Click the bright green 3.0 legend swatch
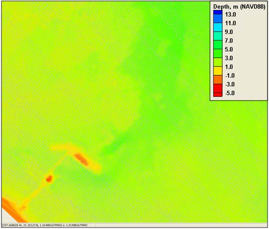Screen dimensions: 269x229 click(218, 53)
